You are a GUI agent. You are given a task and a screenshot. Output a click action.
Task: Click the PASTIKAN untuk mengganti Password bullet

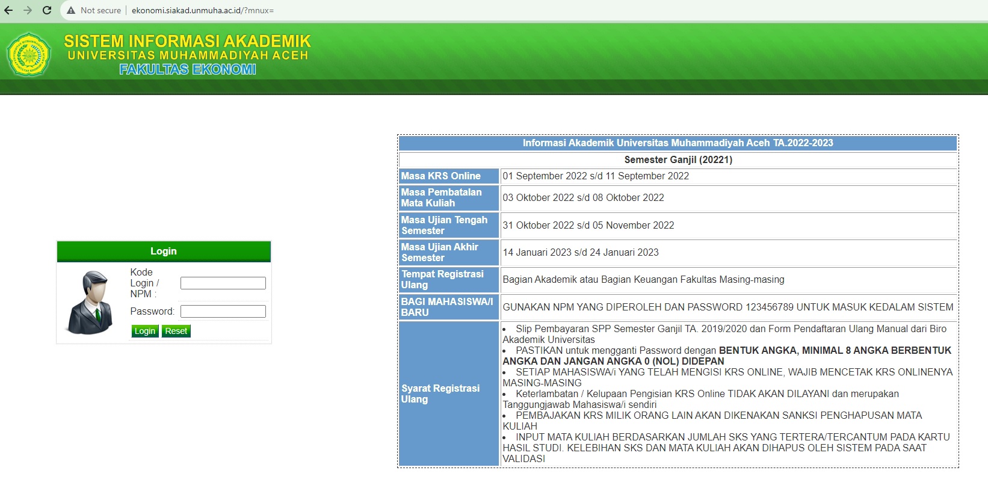[727, 356]
